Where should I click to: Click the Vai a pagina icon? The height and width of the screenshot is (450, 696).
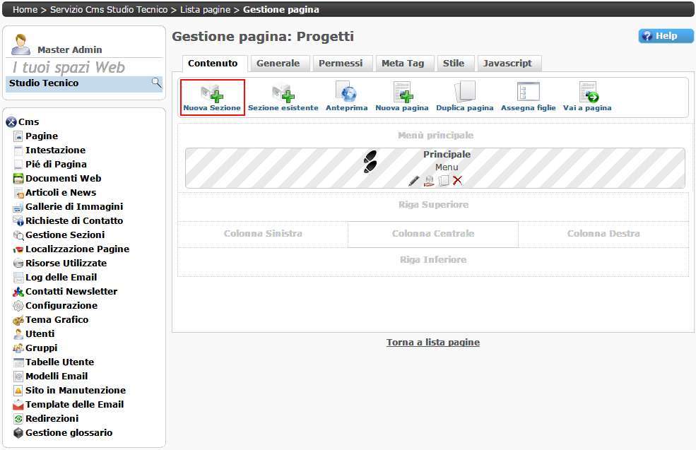[587, 96]
